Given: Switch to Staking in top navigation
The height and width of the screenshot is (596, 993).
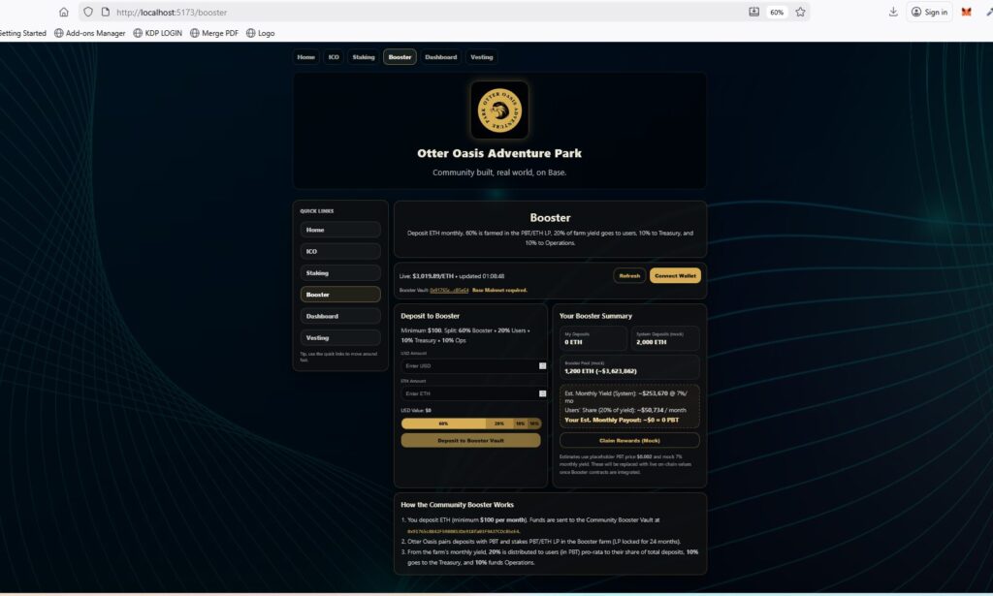Looking at the screenshot, I should 364,57.
